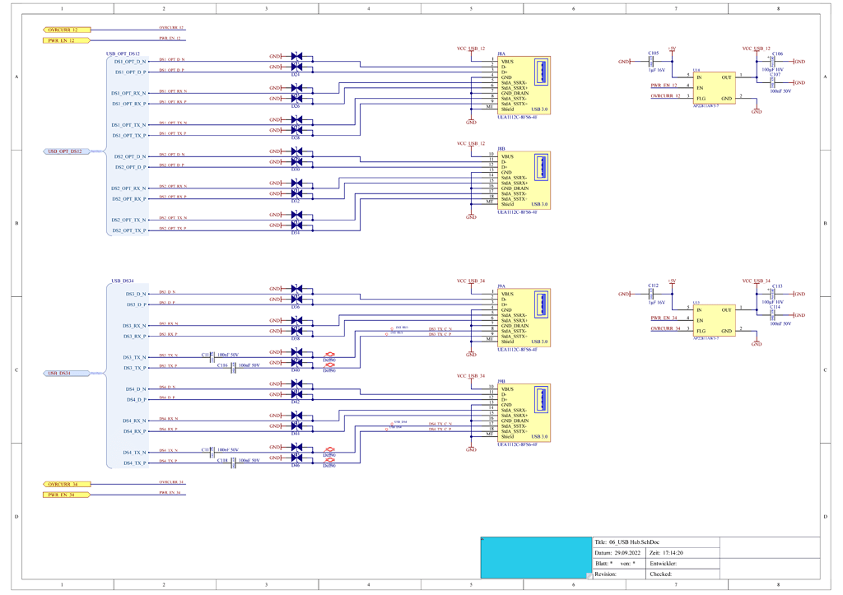This screenshot has height=595, width=843.
Task: Select the DS1_OPT_D_N net label
Action: tap(171, 59)
